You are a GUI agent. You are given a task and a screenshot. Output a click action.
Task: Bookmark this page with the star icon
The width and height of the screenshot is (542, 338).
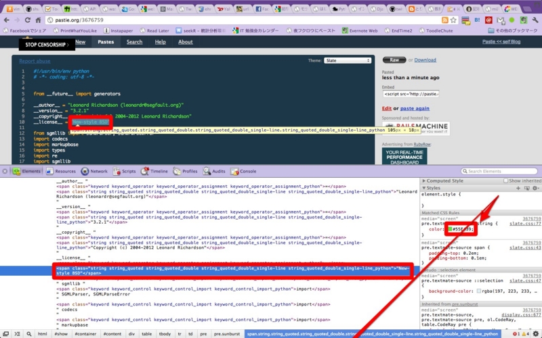(x=453, y=20)
